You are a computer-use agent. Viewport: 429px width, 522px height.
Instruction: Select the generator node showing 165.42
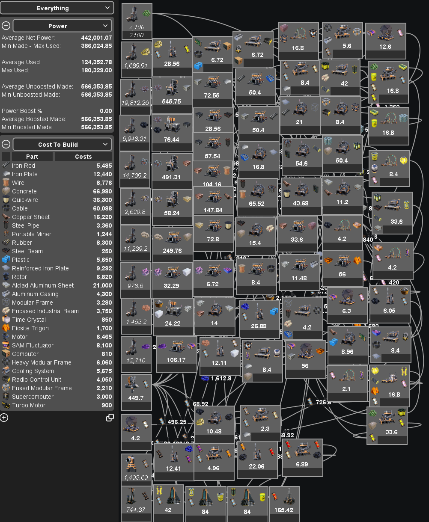point(284,504)
